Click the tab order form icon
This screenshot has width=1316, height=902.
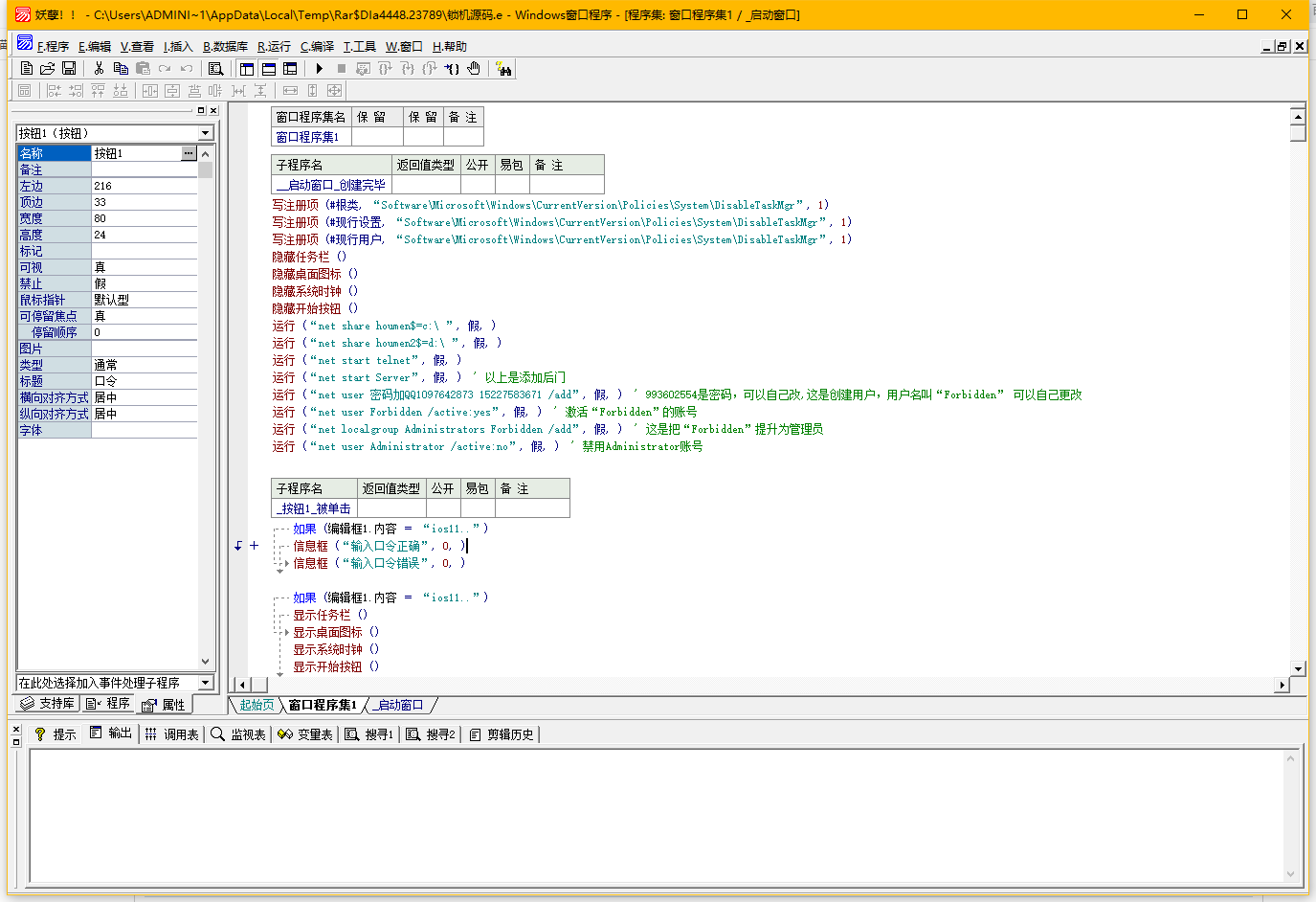[25, 90]
